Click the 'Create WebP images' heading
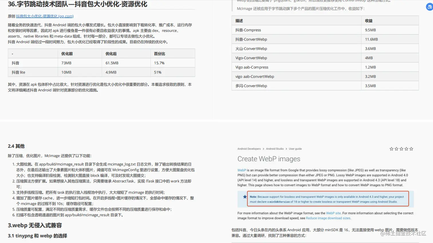The image size is (433, 243). tap(269, 159)
